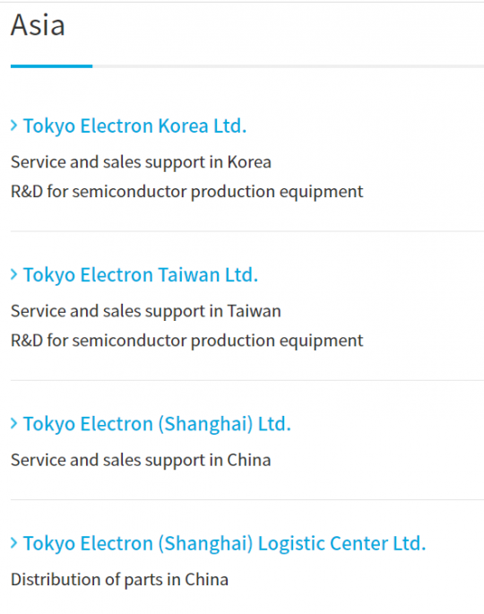Image resolution: width=484 pixels, height=614 pixels.
Task: Click the R&D description under the Taiwan entry
Action: click(x=186, y=341)
